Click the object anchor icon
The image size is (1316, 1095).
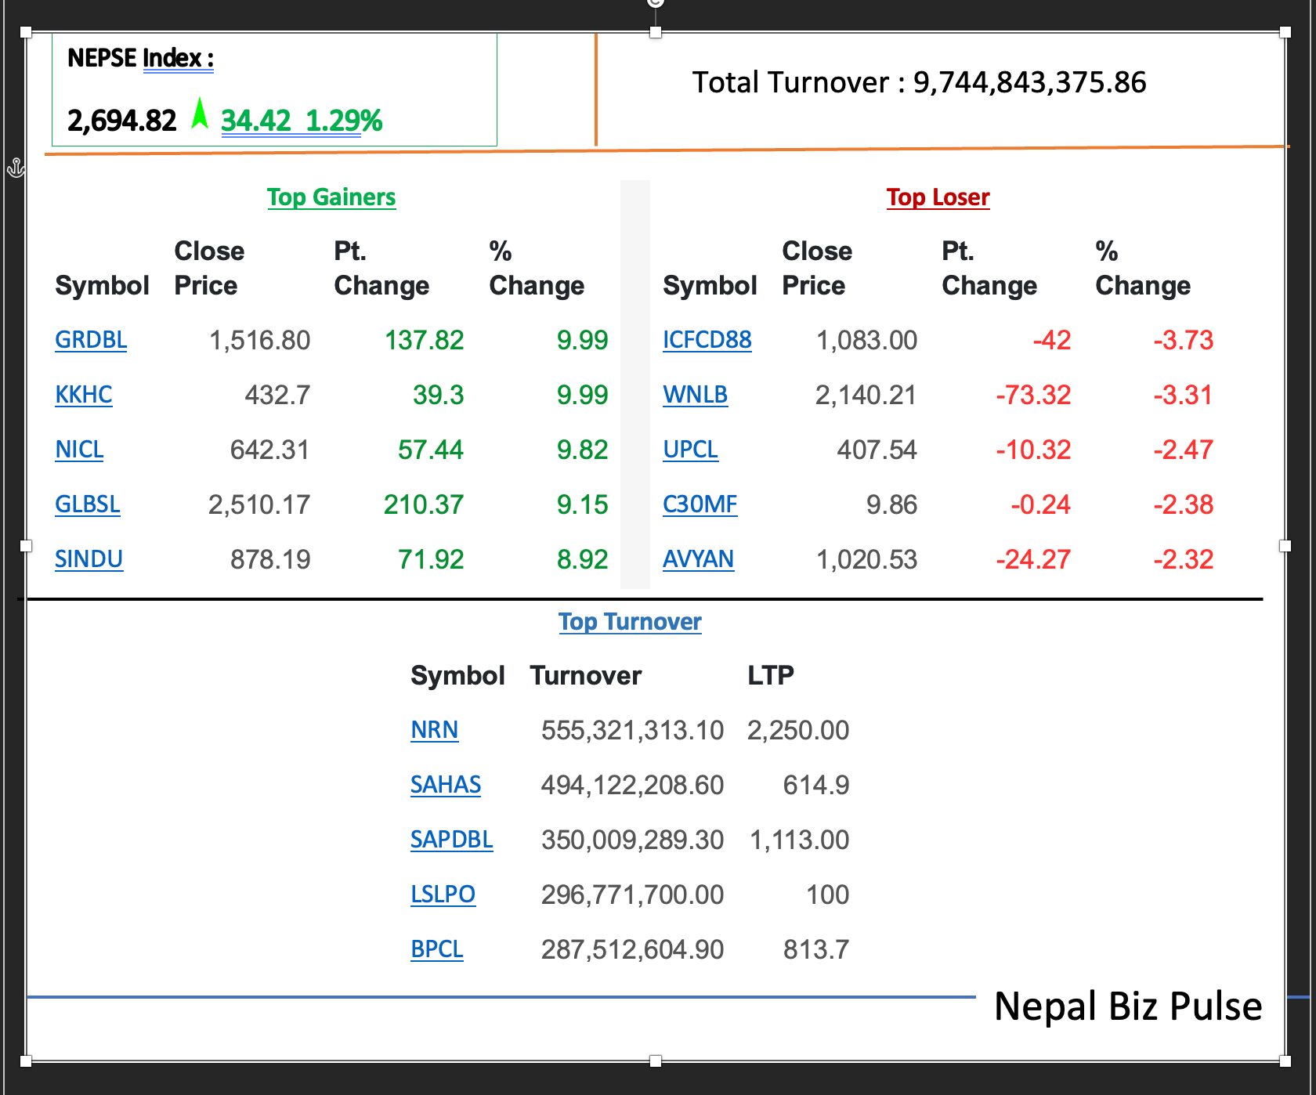16,168
